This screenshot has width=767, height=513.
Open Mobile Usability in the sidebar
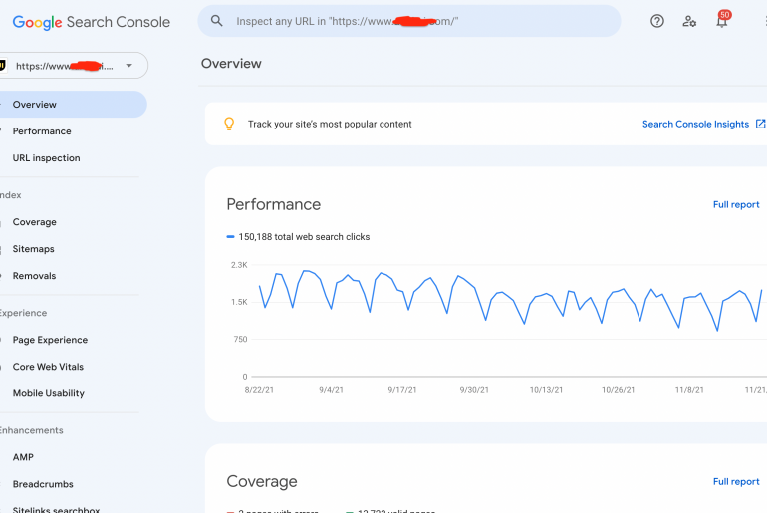[49, 393]
